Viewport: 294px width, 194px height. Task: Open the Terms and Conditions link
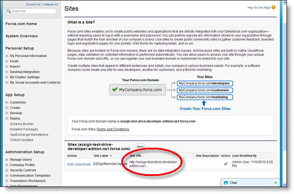pos(113,129)
